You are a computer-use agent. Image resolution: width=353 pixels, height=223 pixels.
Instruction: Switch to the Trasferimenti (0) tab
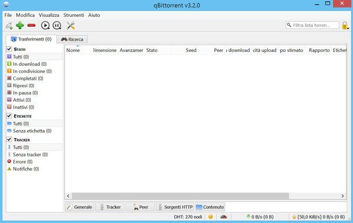31,39
